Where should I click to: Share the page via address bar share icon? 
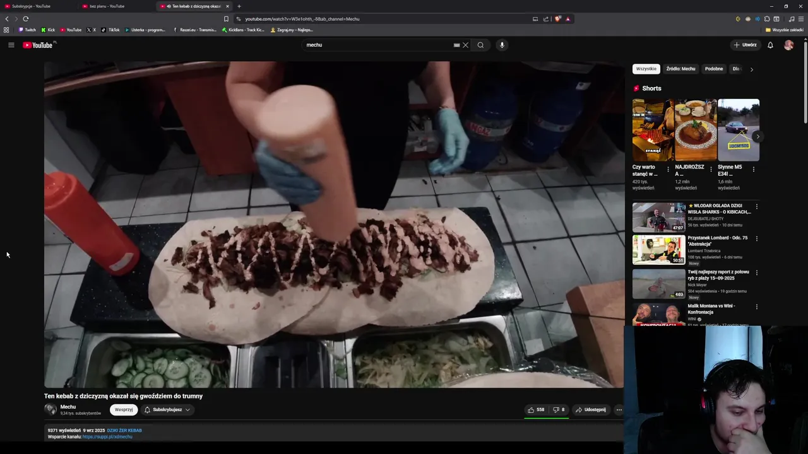tap(545, 19)
